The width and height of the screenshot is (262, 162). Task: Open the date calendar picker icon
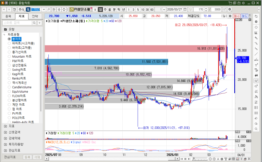185,9
